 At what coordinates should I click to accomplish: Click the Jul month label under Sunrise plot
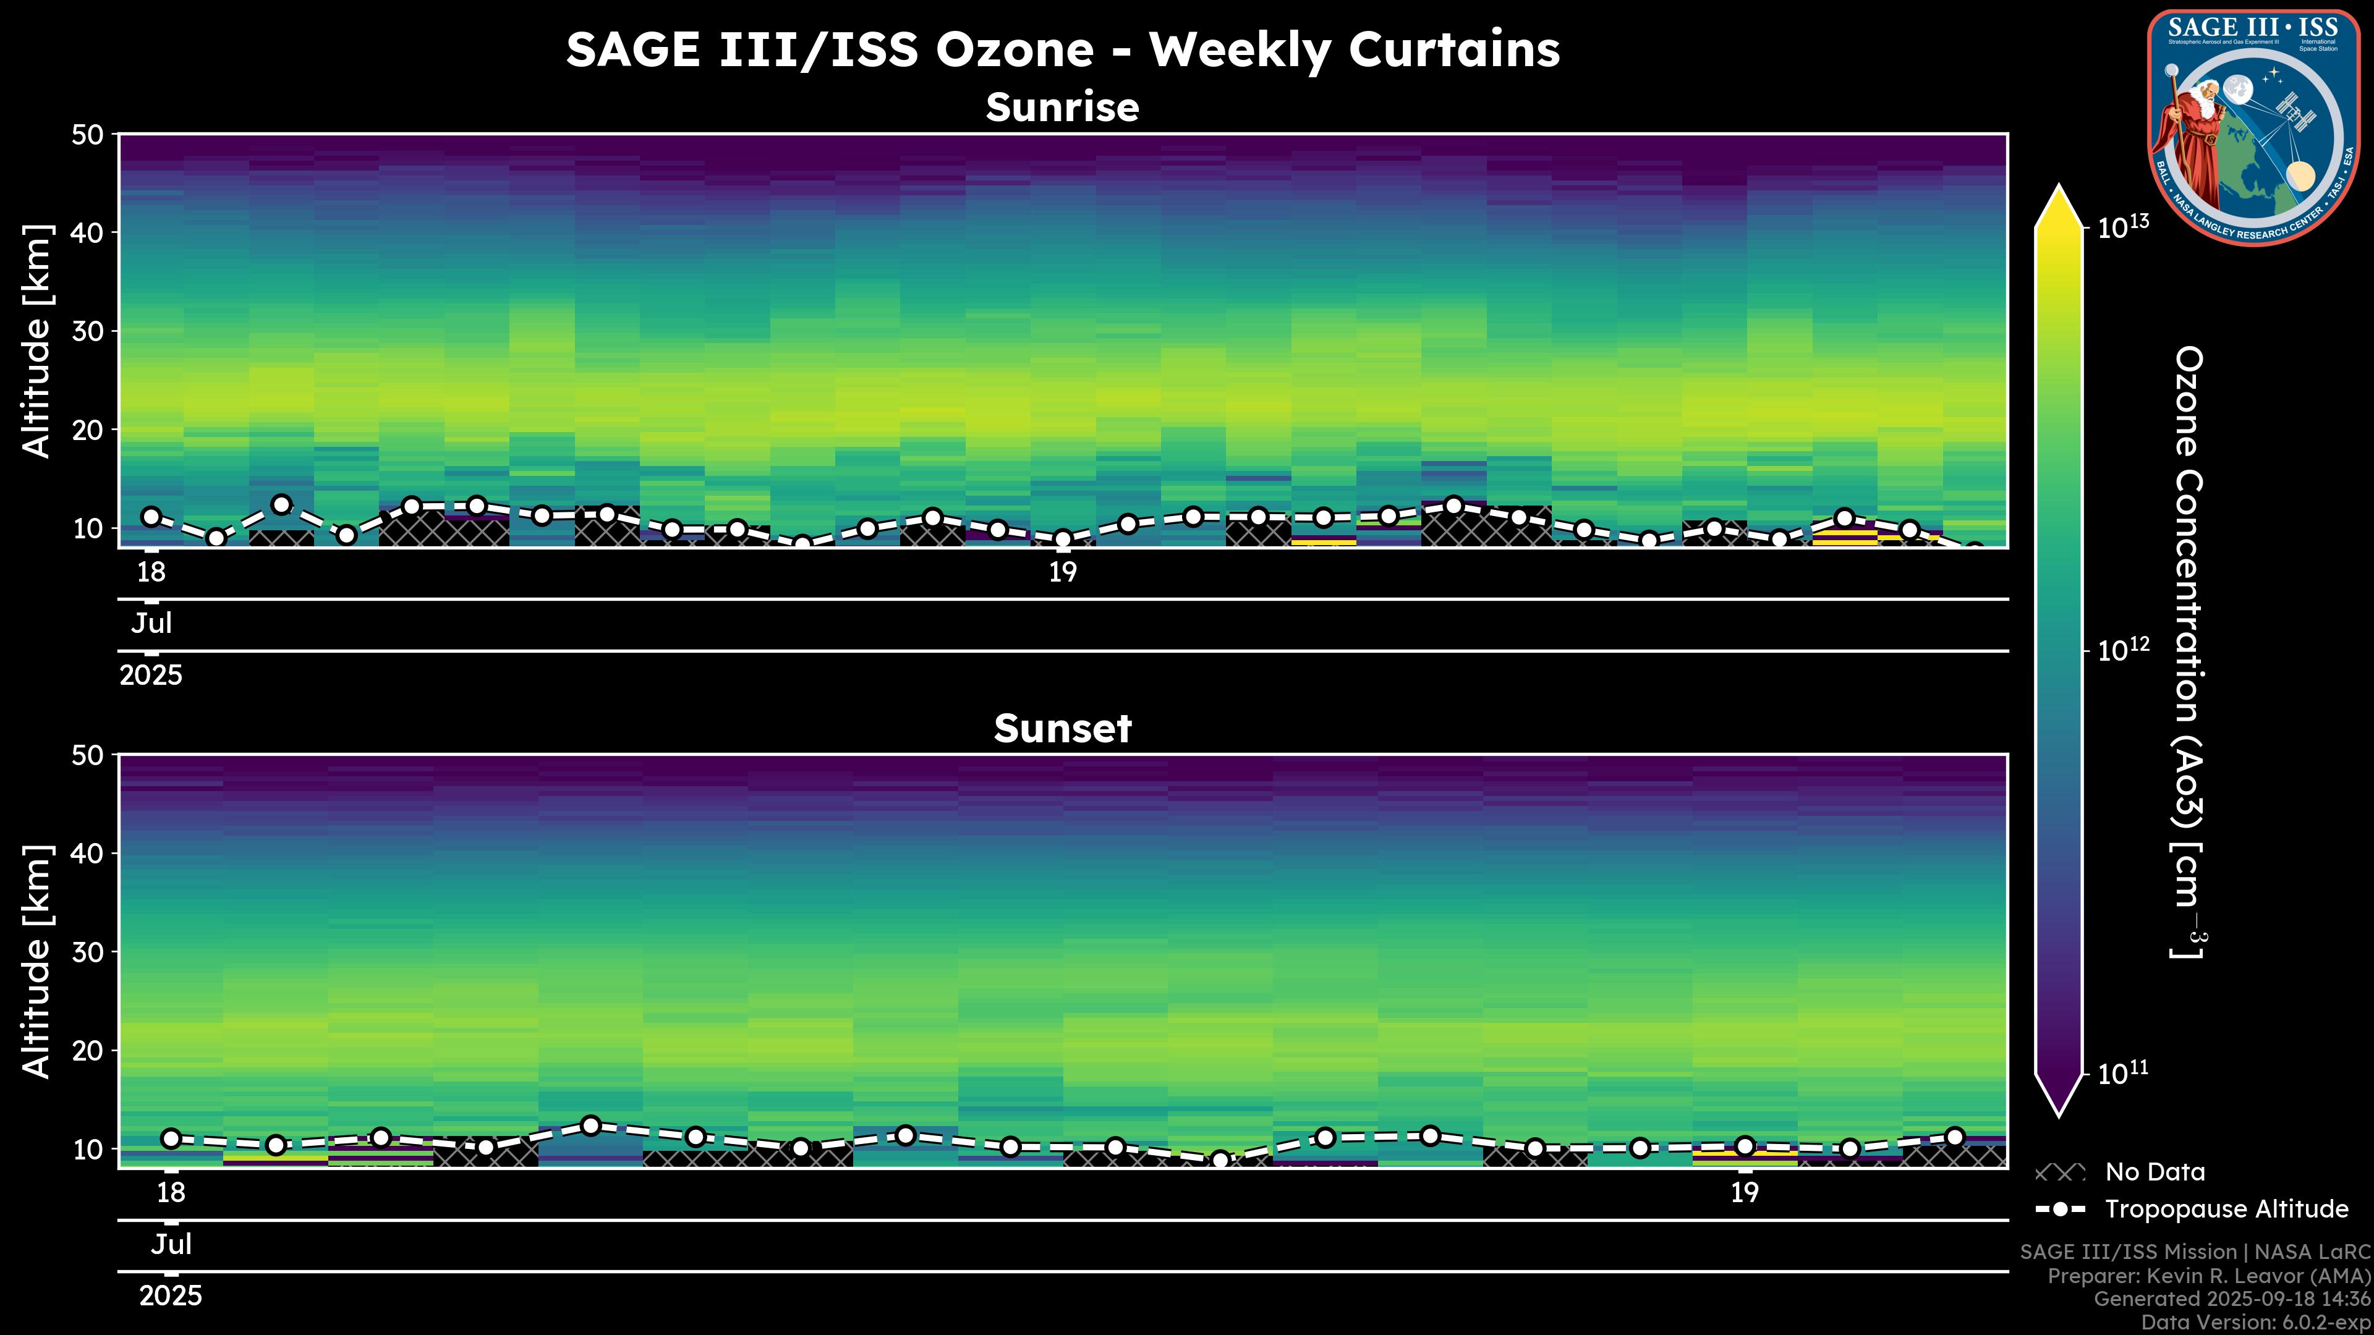[x=151, y=624]
